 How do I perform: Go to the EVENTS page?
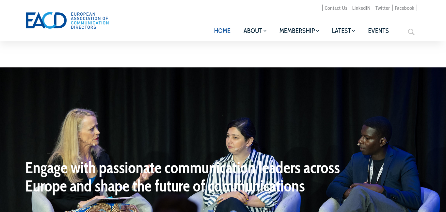378,31
